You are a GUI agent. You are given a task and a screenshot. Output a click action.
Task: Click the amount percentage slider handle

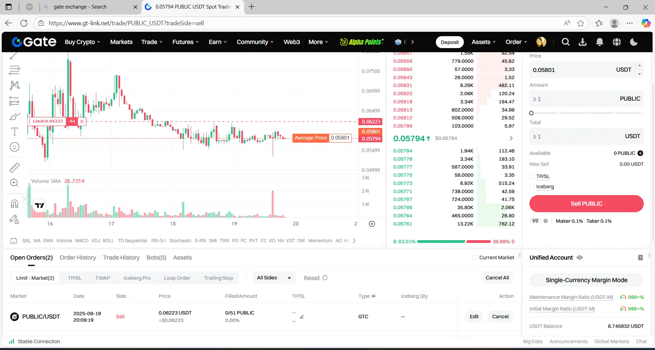(531, 113)
